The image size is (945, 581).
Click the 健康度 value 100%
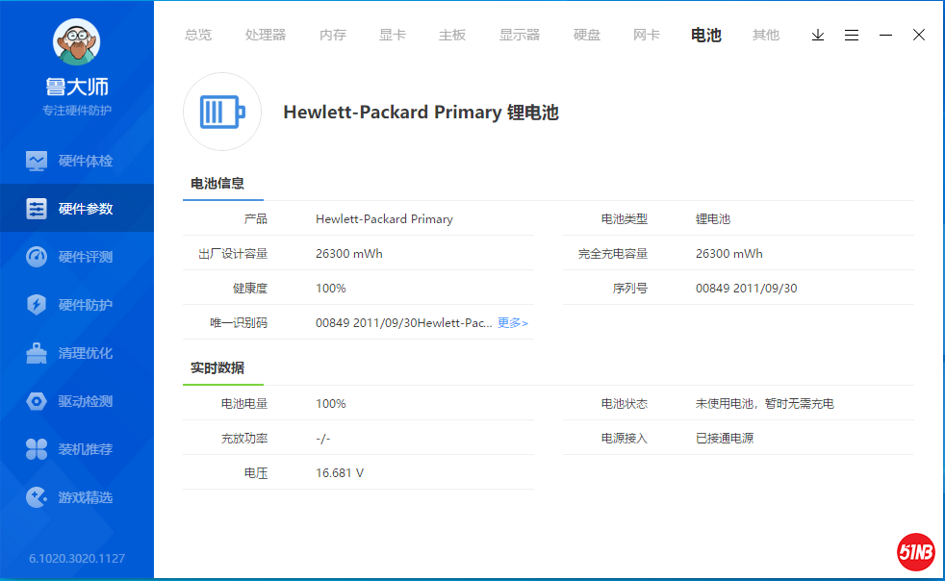tap(330, 288)
